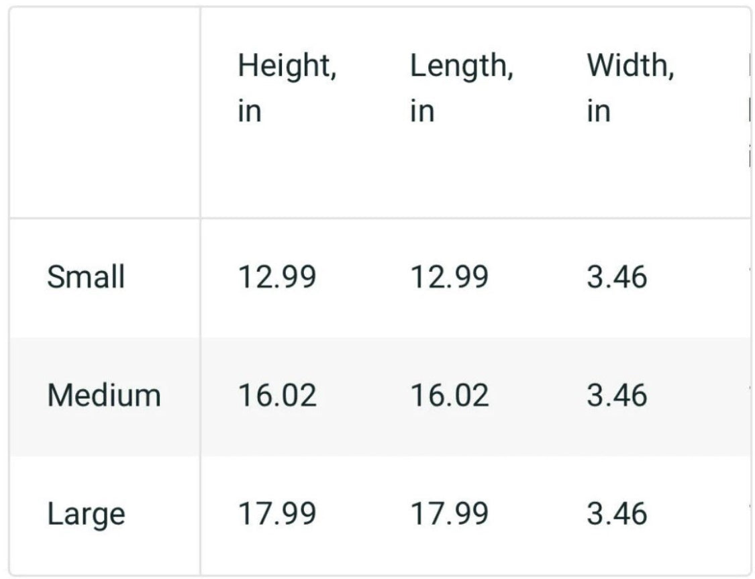Click the empty top-left header cell
755x579 pixels.
(x=105, y=113)
